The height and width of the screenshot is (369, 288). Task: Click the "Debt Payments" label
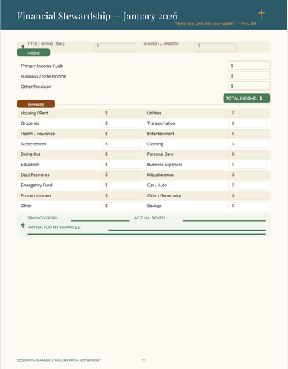(35, 175)
